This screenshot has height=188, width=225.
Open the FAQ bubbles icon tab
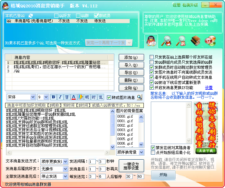pyautogui.click(x=210, y=40)
